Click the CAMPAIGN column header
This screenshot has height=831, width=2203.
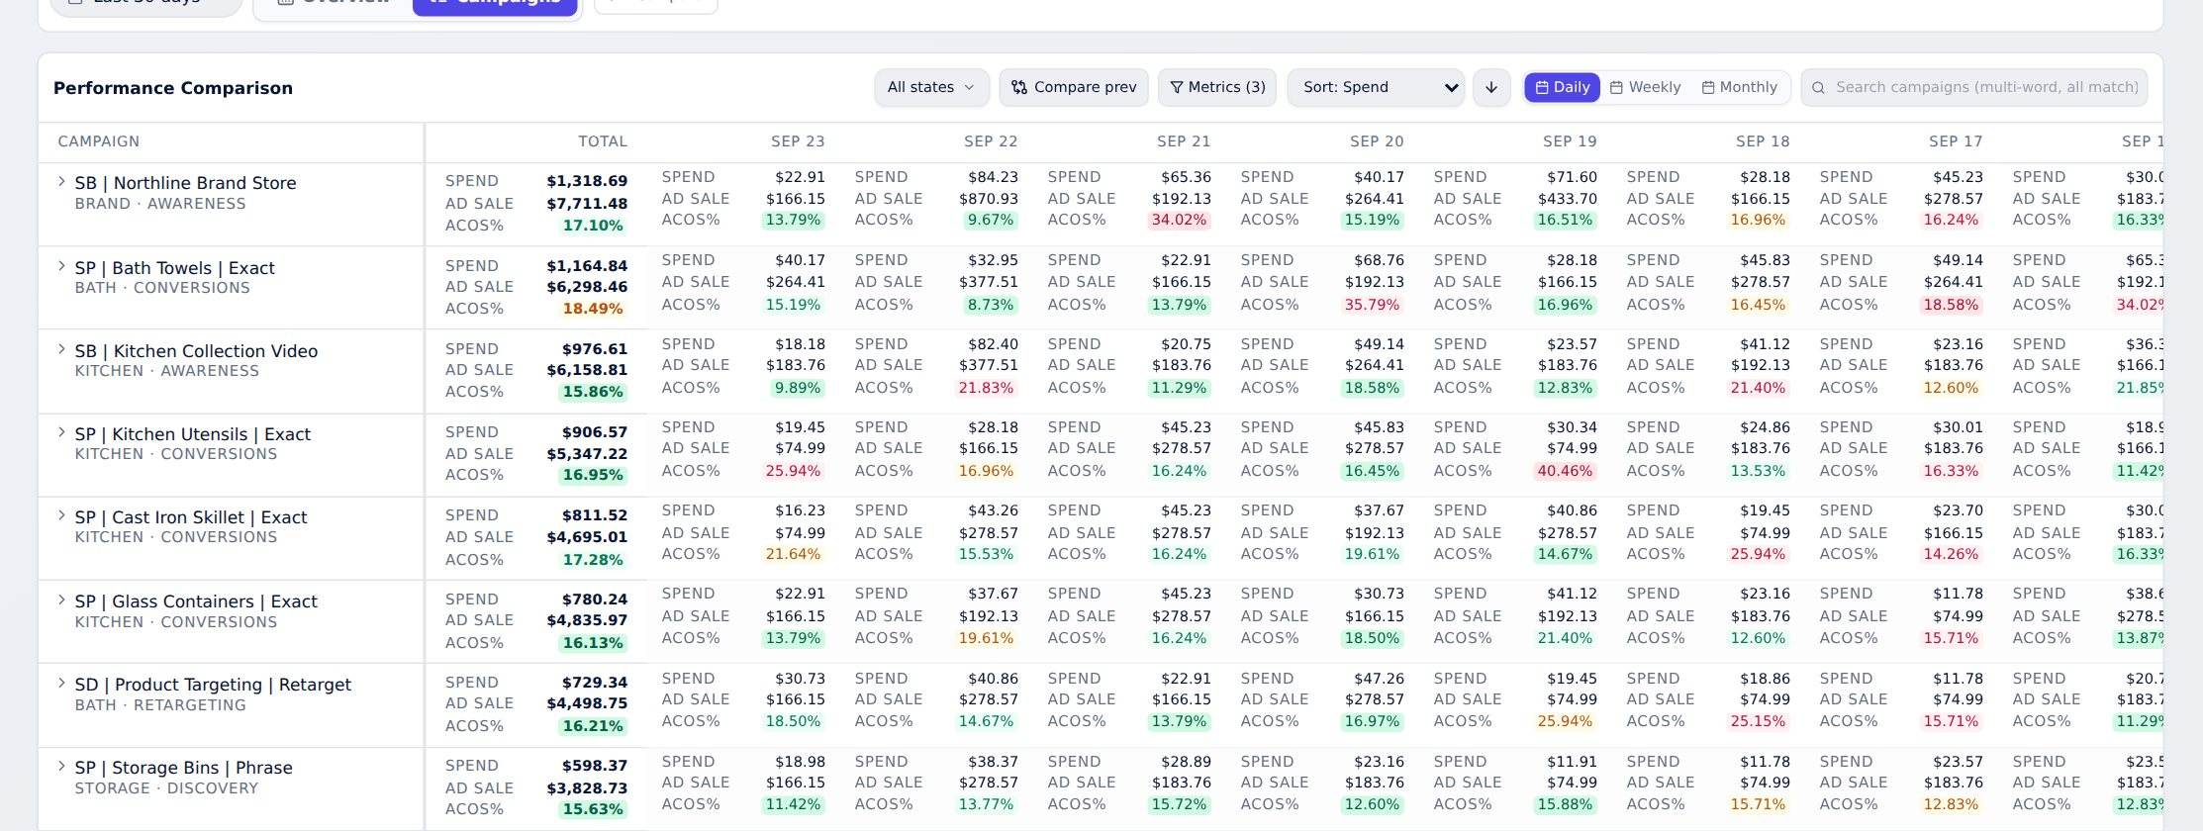point(99,141)
